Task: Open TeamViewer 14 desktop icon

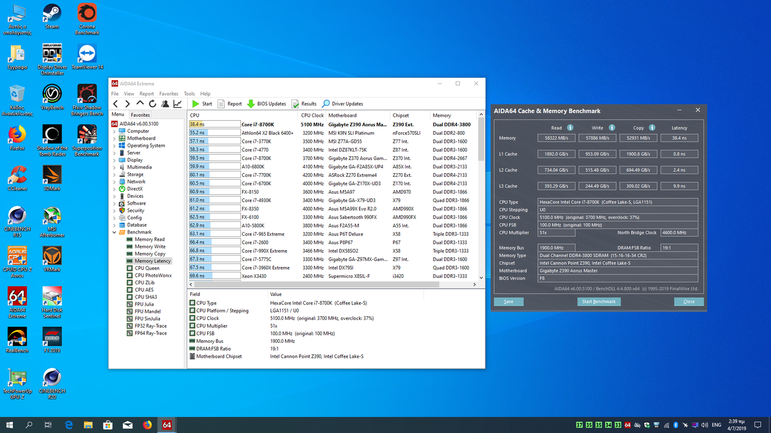Action: click(x=87, y=57)
